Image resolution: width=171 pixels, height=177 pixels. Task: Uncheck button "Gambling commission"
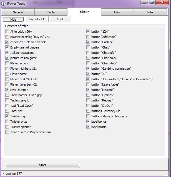coord(88,69)
